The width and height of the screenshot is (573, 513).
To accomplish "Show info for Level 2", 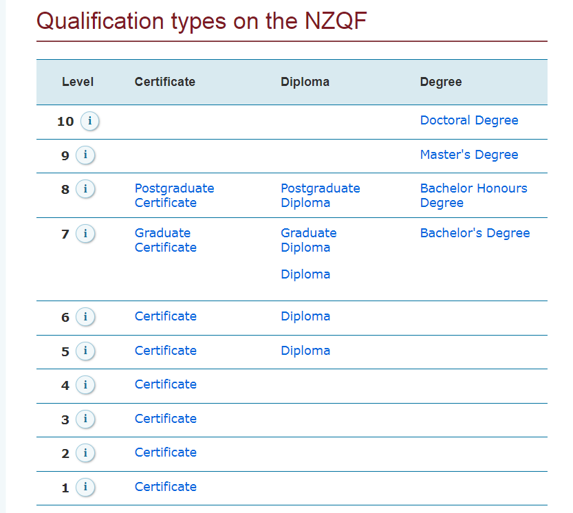I will [x=85, y=452].
